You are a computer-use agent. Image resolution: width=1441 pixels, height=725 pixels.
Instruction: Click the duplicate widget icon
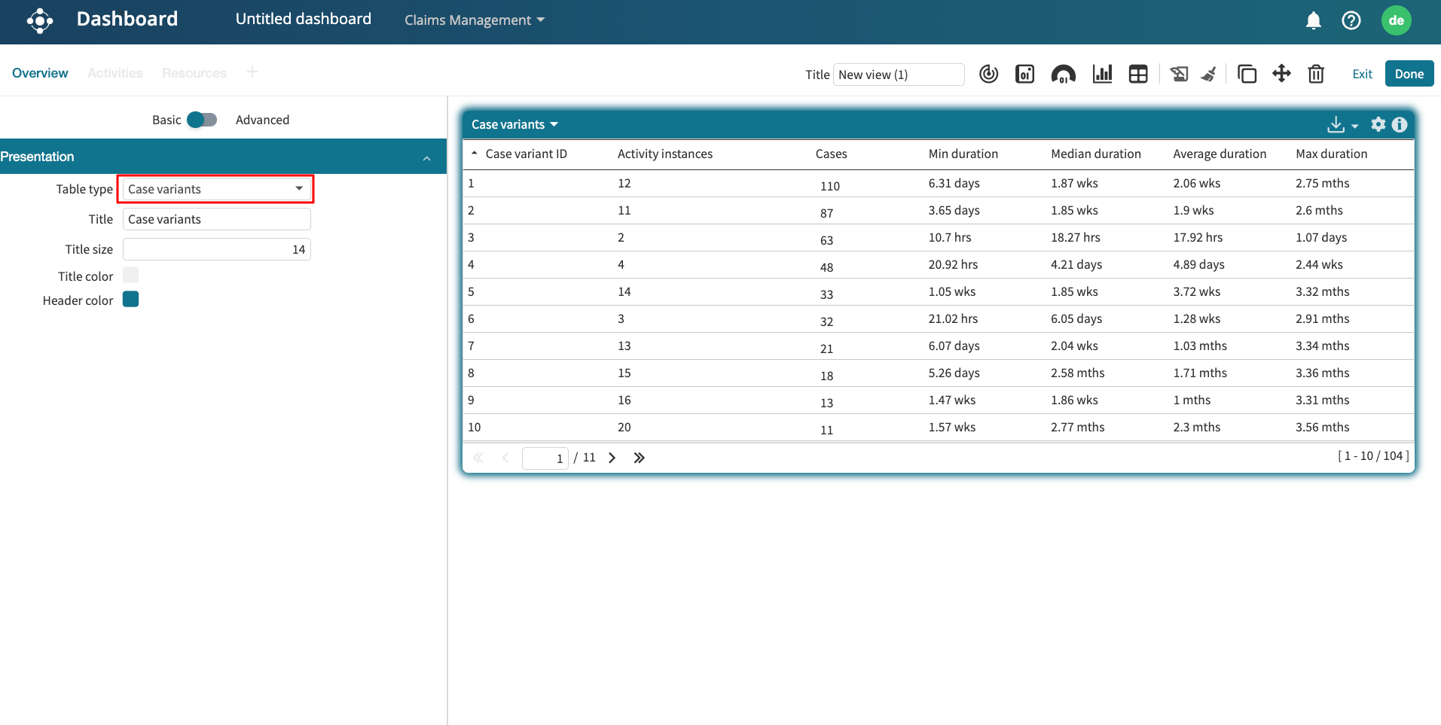(1247, 74)
